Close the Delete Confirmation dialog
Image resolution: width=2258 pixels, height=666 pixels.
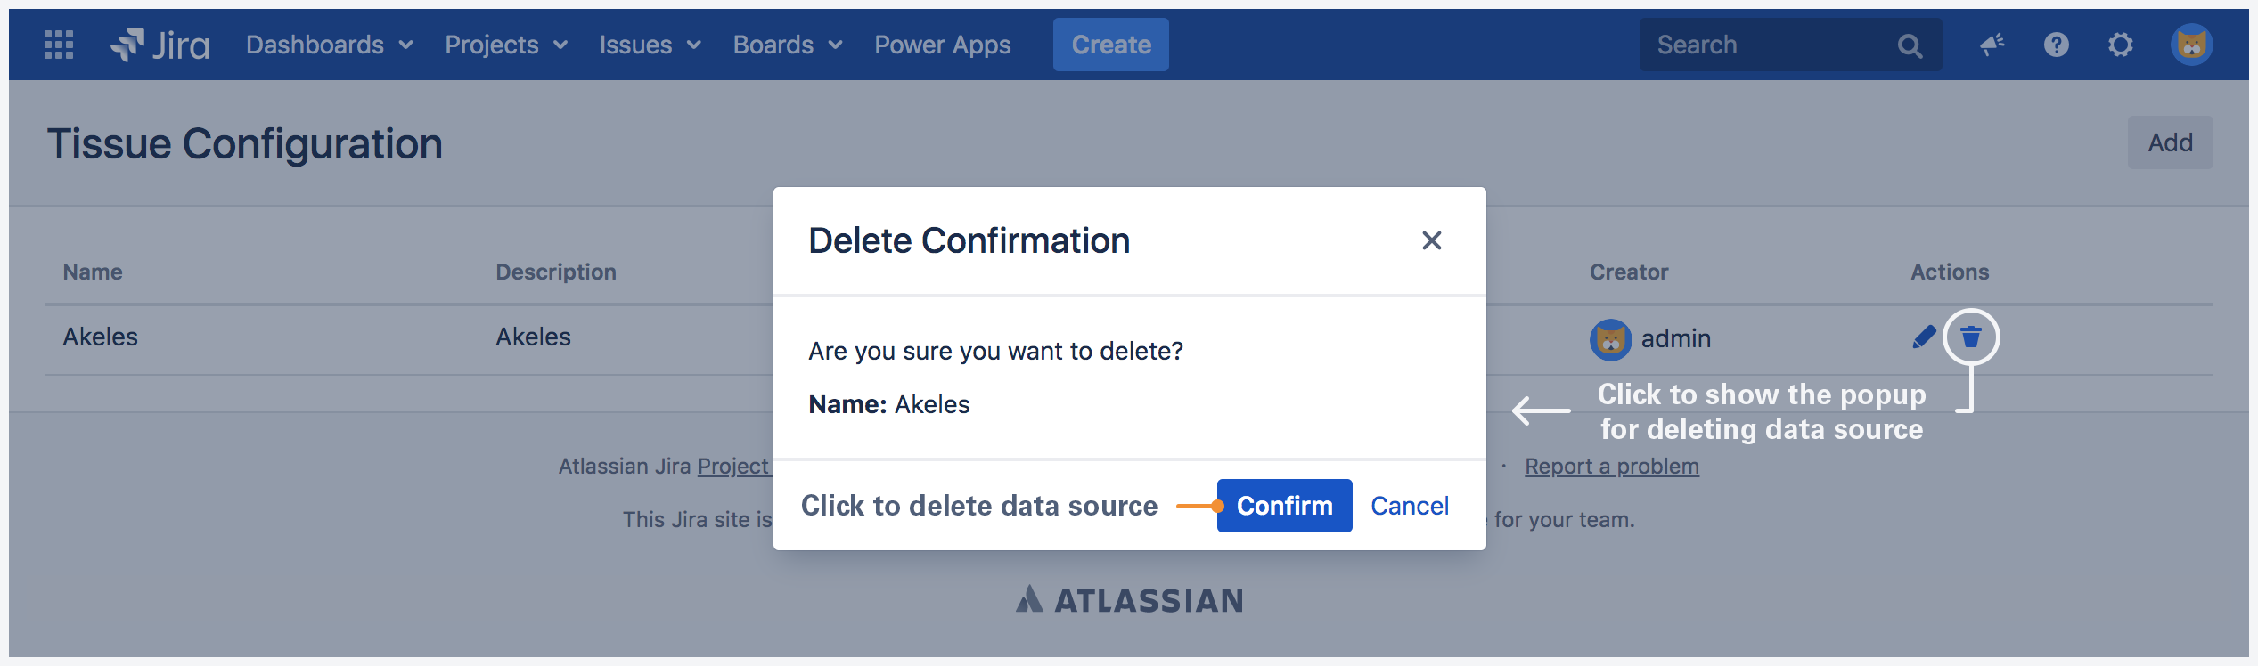tap(1432, 240)
